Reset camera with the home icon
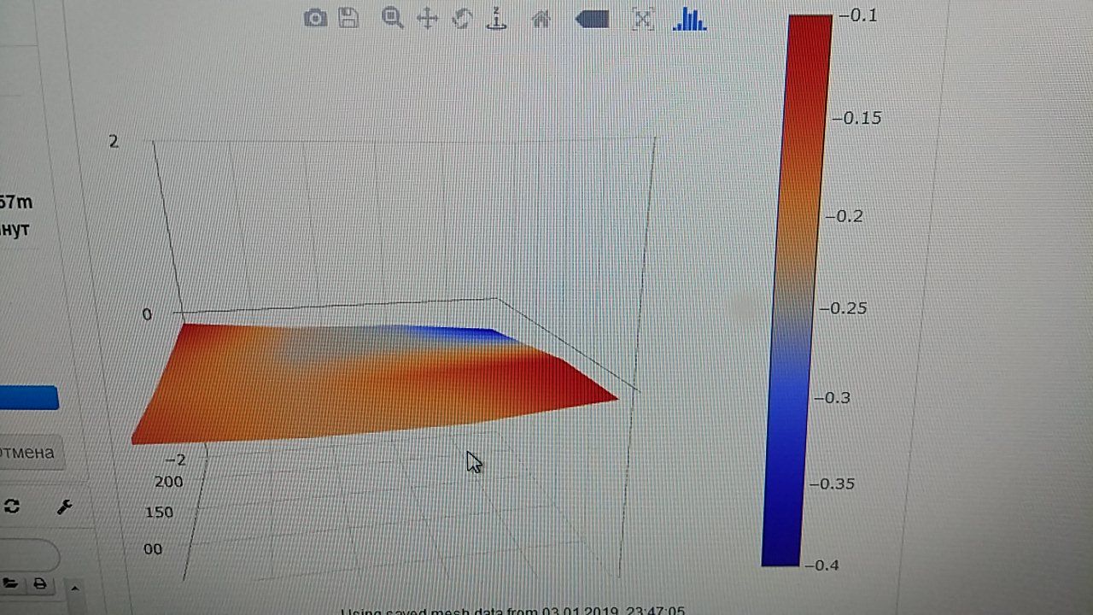1093x615 pixels. (x=541, y=19)
